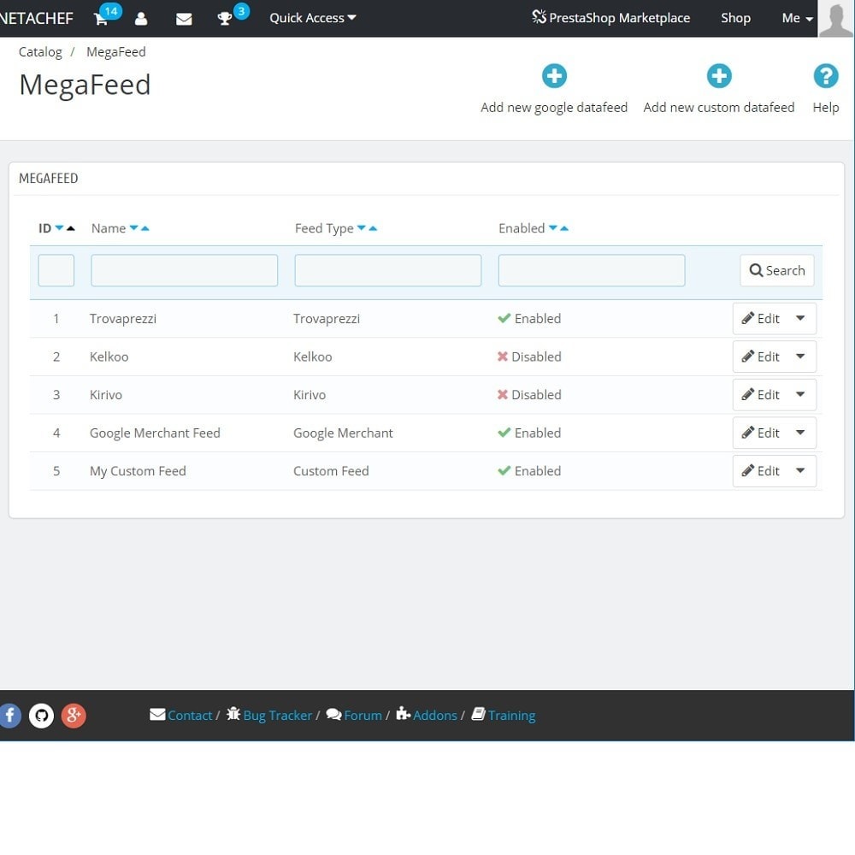
Task: Edit My Custom Feed
Action: [761, 471]
